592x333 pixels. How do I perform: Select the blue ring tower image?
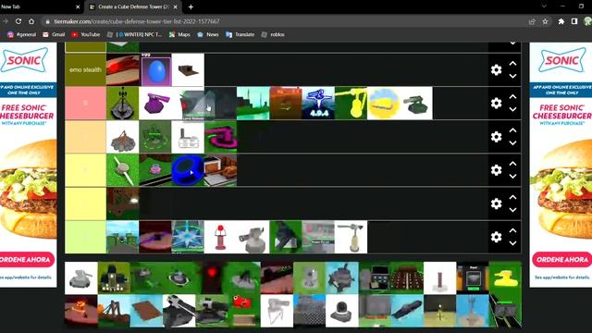[x=188, y=170]
